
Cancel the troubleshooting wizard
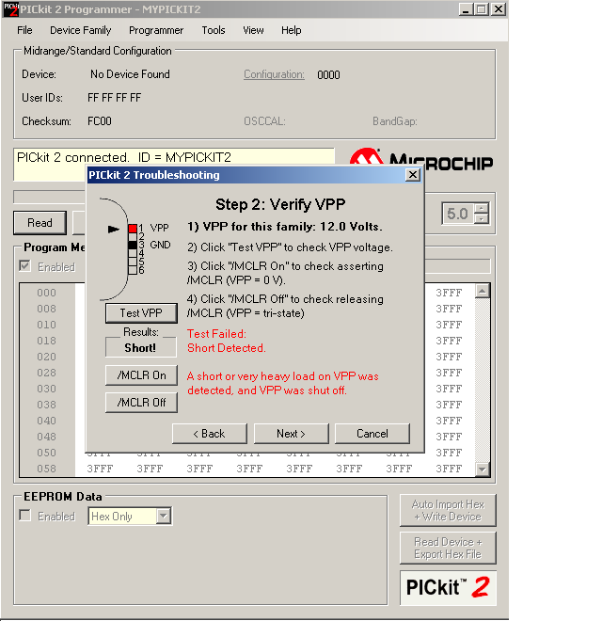(x=372, y=434)
